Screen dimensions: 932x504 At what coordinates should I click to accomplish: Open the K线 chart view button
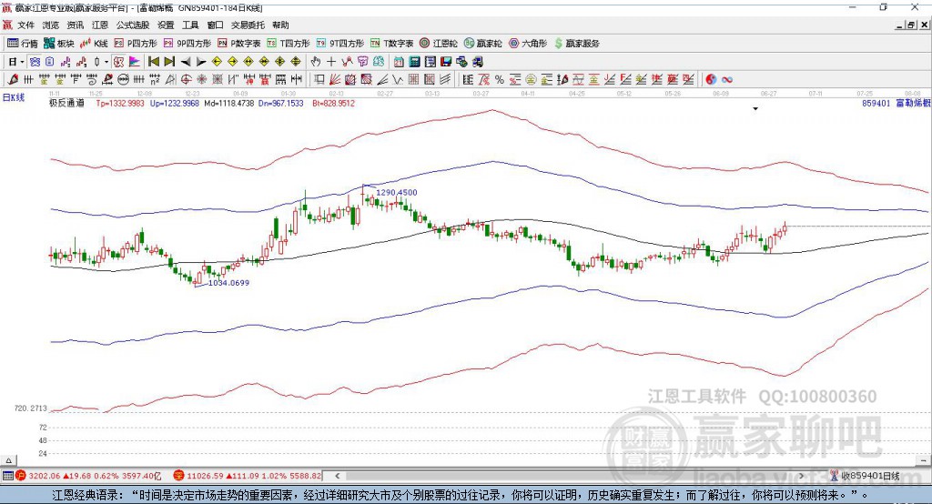94,44
